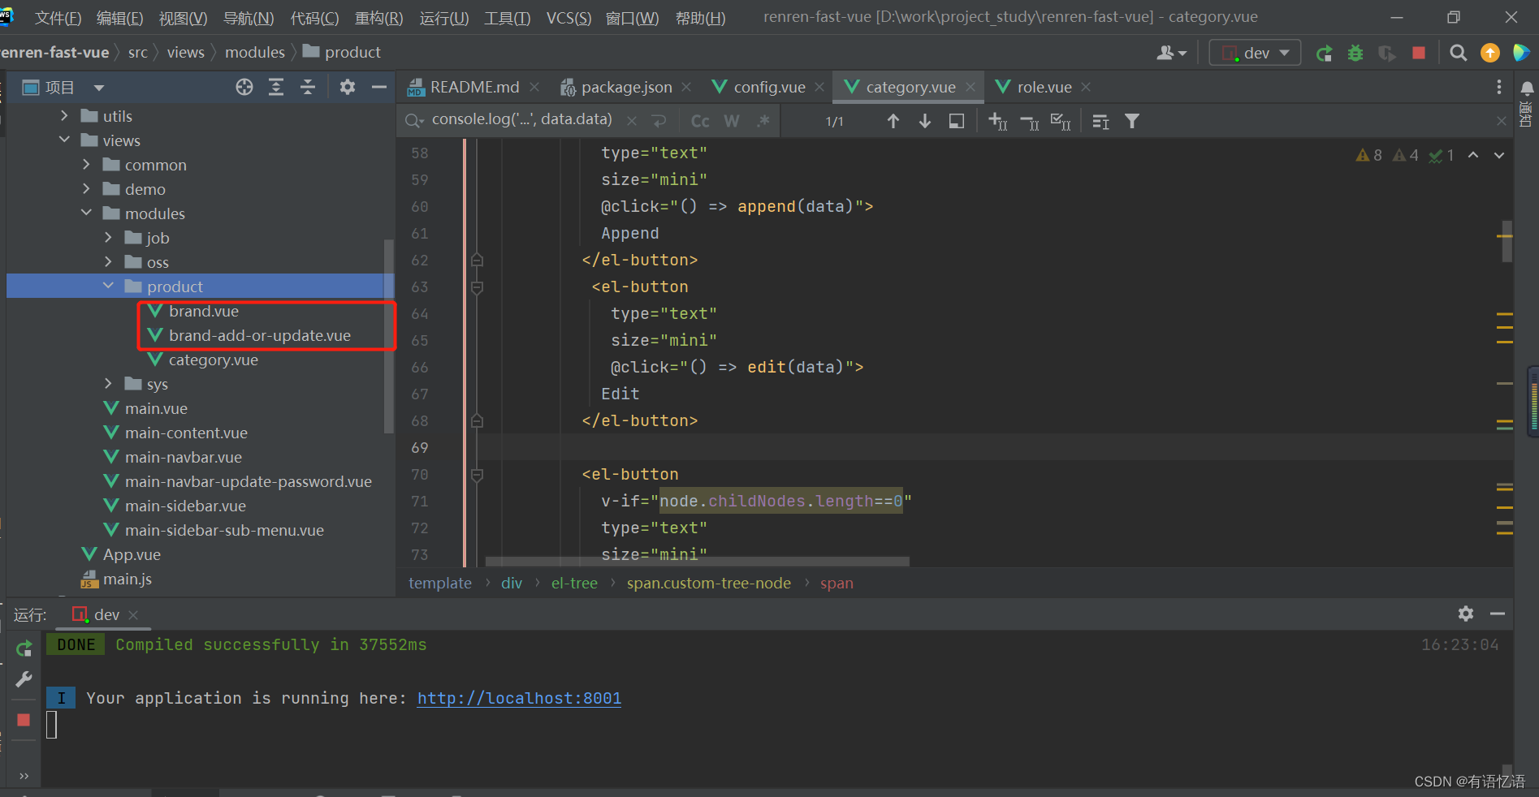Expand the common folder

pos(86,165)
